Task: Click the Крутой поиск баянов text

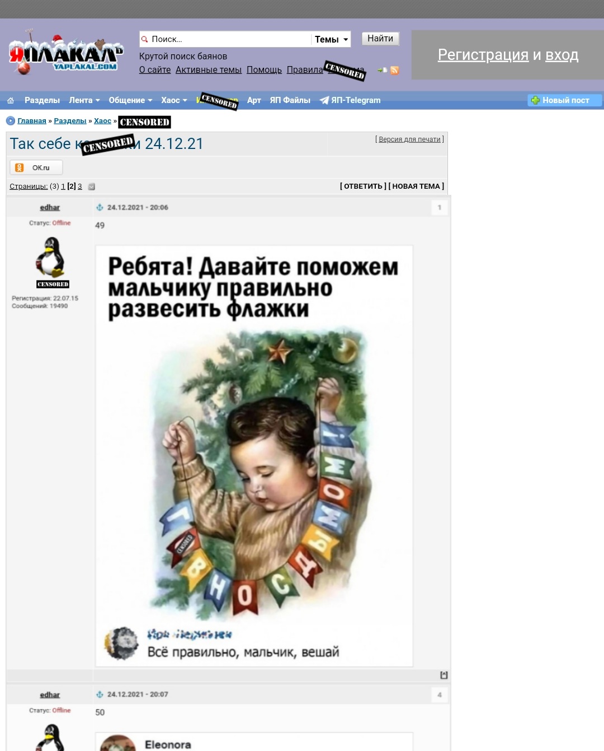Action: click(x=183, y=57)
